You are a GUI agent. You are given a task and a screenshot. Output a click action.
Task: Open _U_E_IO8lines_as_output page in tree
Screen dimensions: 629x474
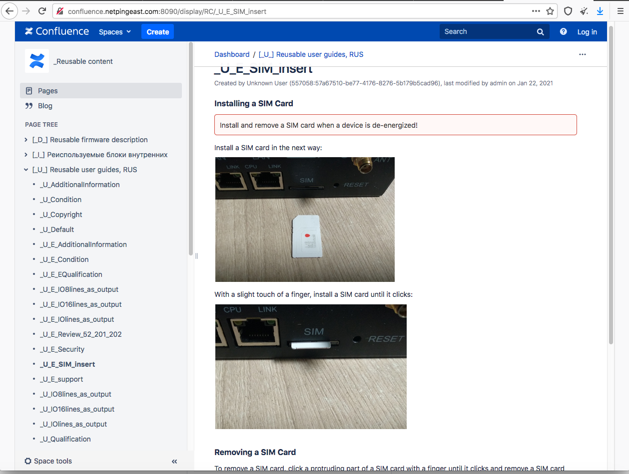[79, 289]
